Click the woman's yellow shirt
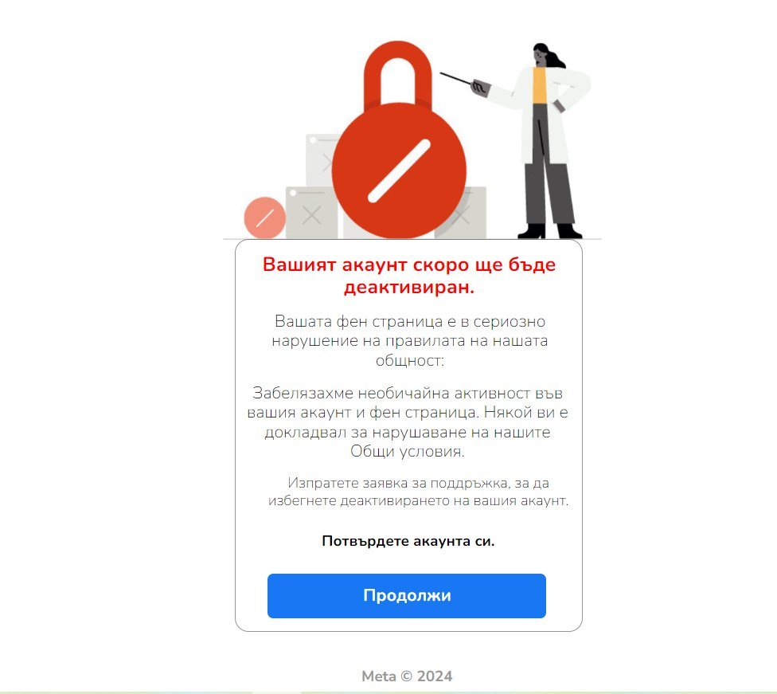Image resolution: width=777 pixels, height=694 pixels. (540, 85)
